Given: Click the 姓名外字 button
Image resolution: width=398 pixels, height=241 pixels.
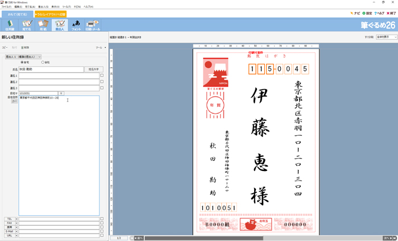Looking at the screenshot, I should (93, 69).
